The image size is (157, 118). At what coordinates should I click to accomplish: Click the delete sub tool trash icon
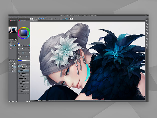(29, 101)
